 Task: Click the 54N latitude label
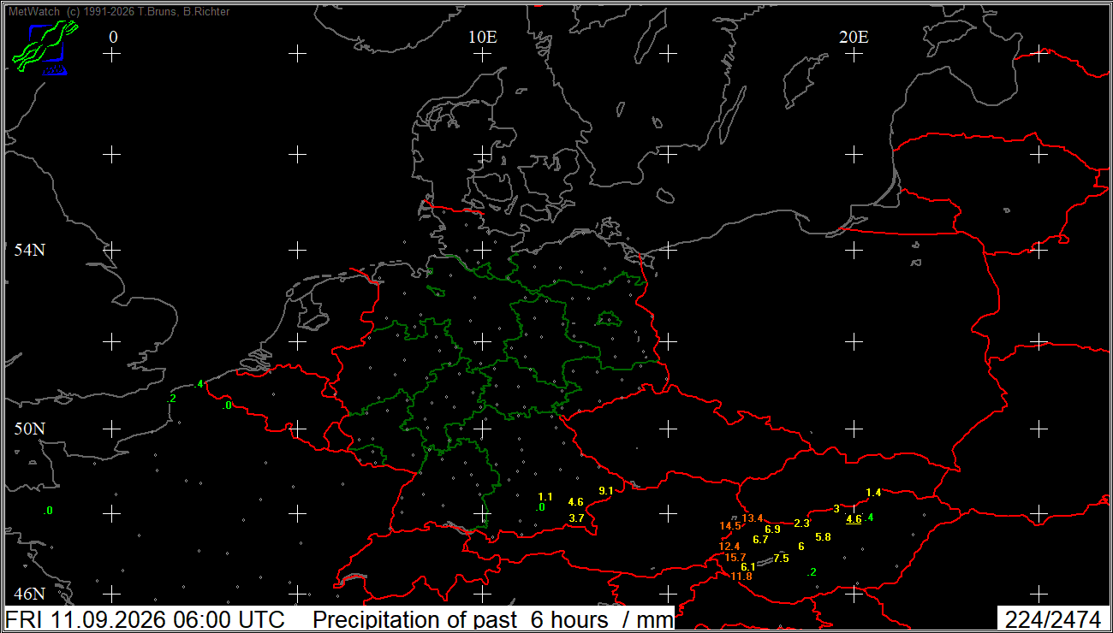(x=30, y=251)
